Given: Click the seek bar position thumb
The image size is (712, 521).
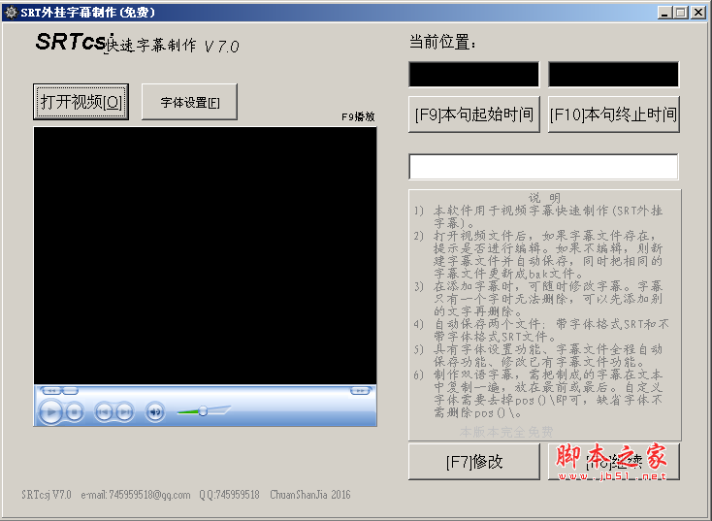Looking at the screenshot, I should 70,391.
